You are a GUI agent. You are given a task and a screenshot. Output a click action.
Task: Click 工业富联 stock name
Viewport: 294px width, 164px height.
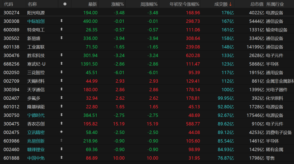(36, 47)
